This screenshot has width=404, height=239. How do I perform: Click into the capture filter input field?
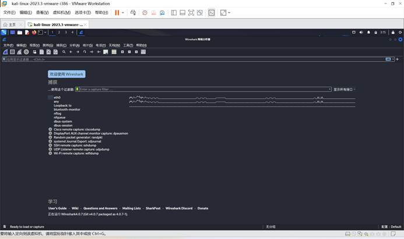click(x=203, y=89)
